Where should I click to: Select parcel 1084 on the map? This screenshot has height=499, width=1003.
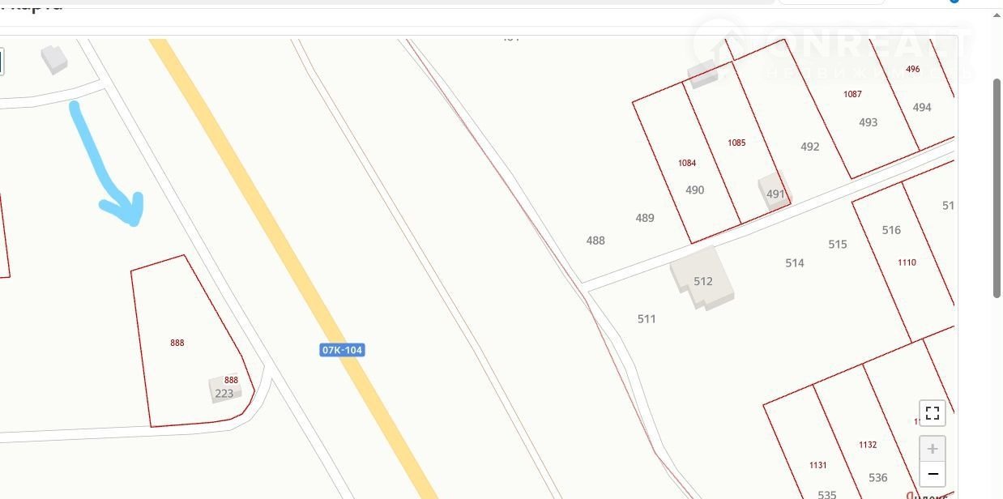click(x=687, y=163)
